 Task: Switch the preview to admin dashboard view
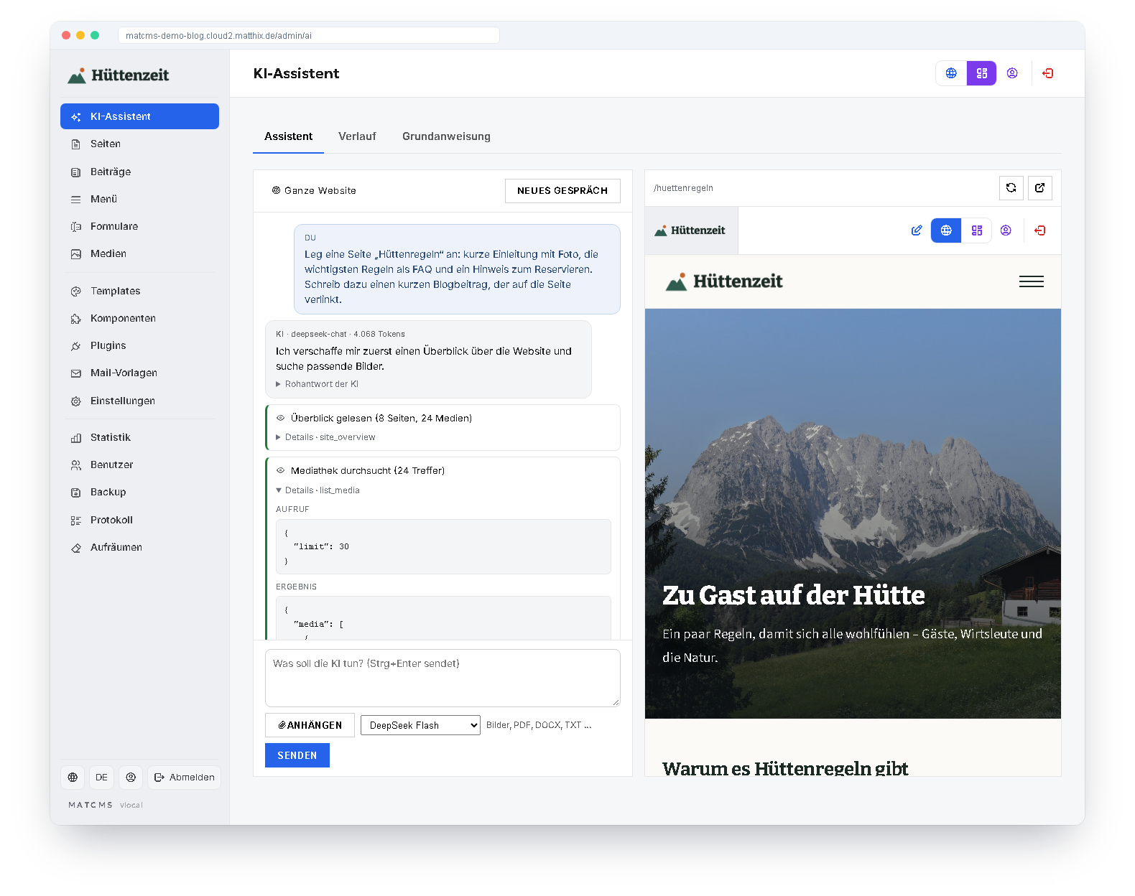pos(977,230)
